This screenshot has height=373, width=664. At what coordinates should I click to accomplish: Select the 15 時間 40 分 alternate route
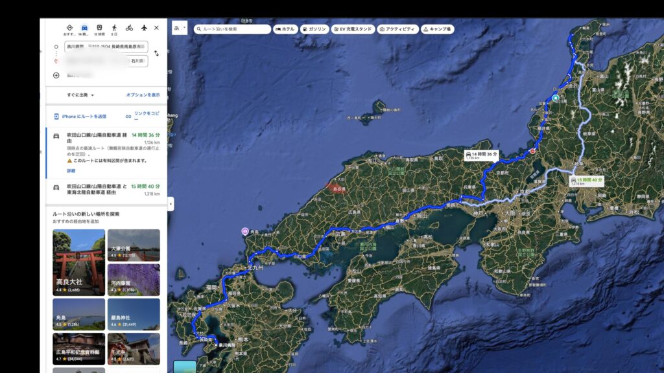[107, 190]
